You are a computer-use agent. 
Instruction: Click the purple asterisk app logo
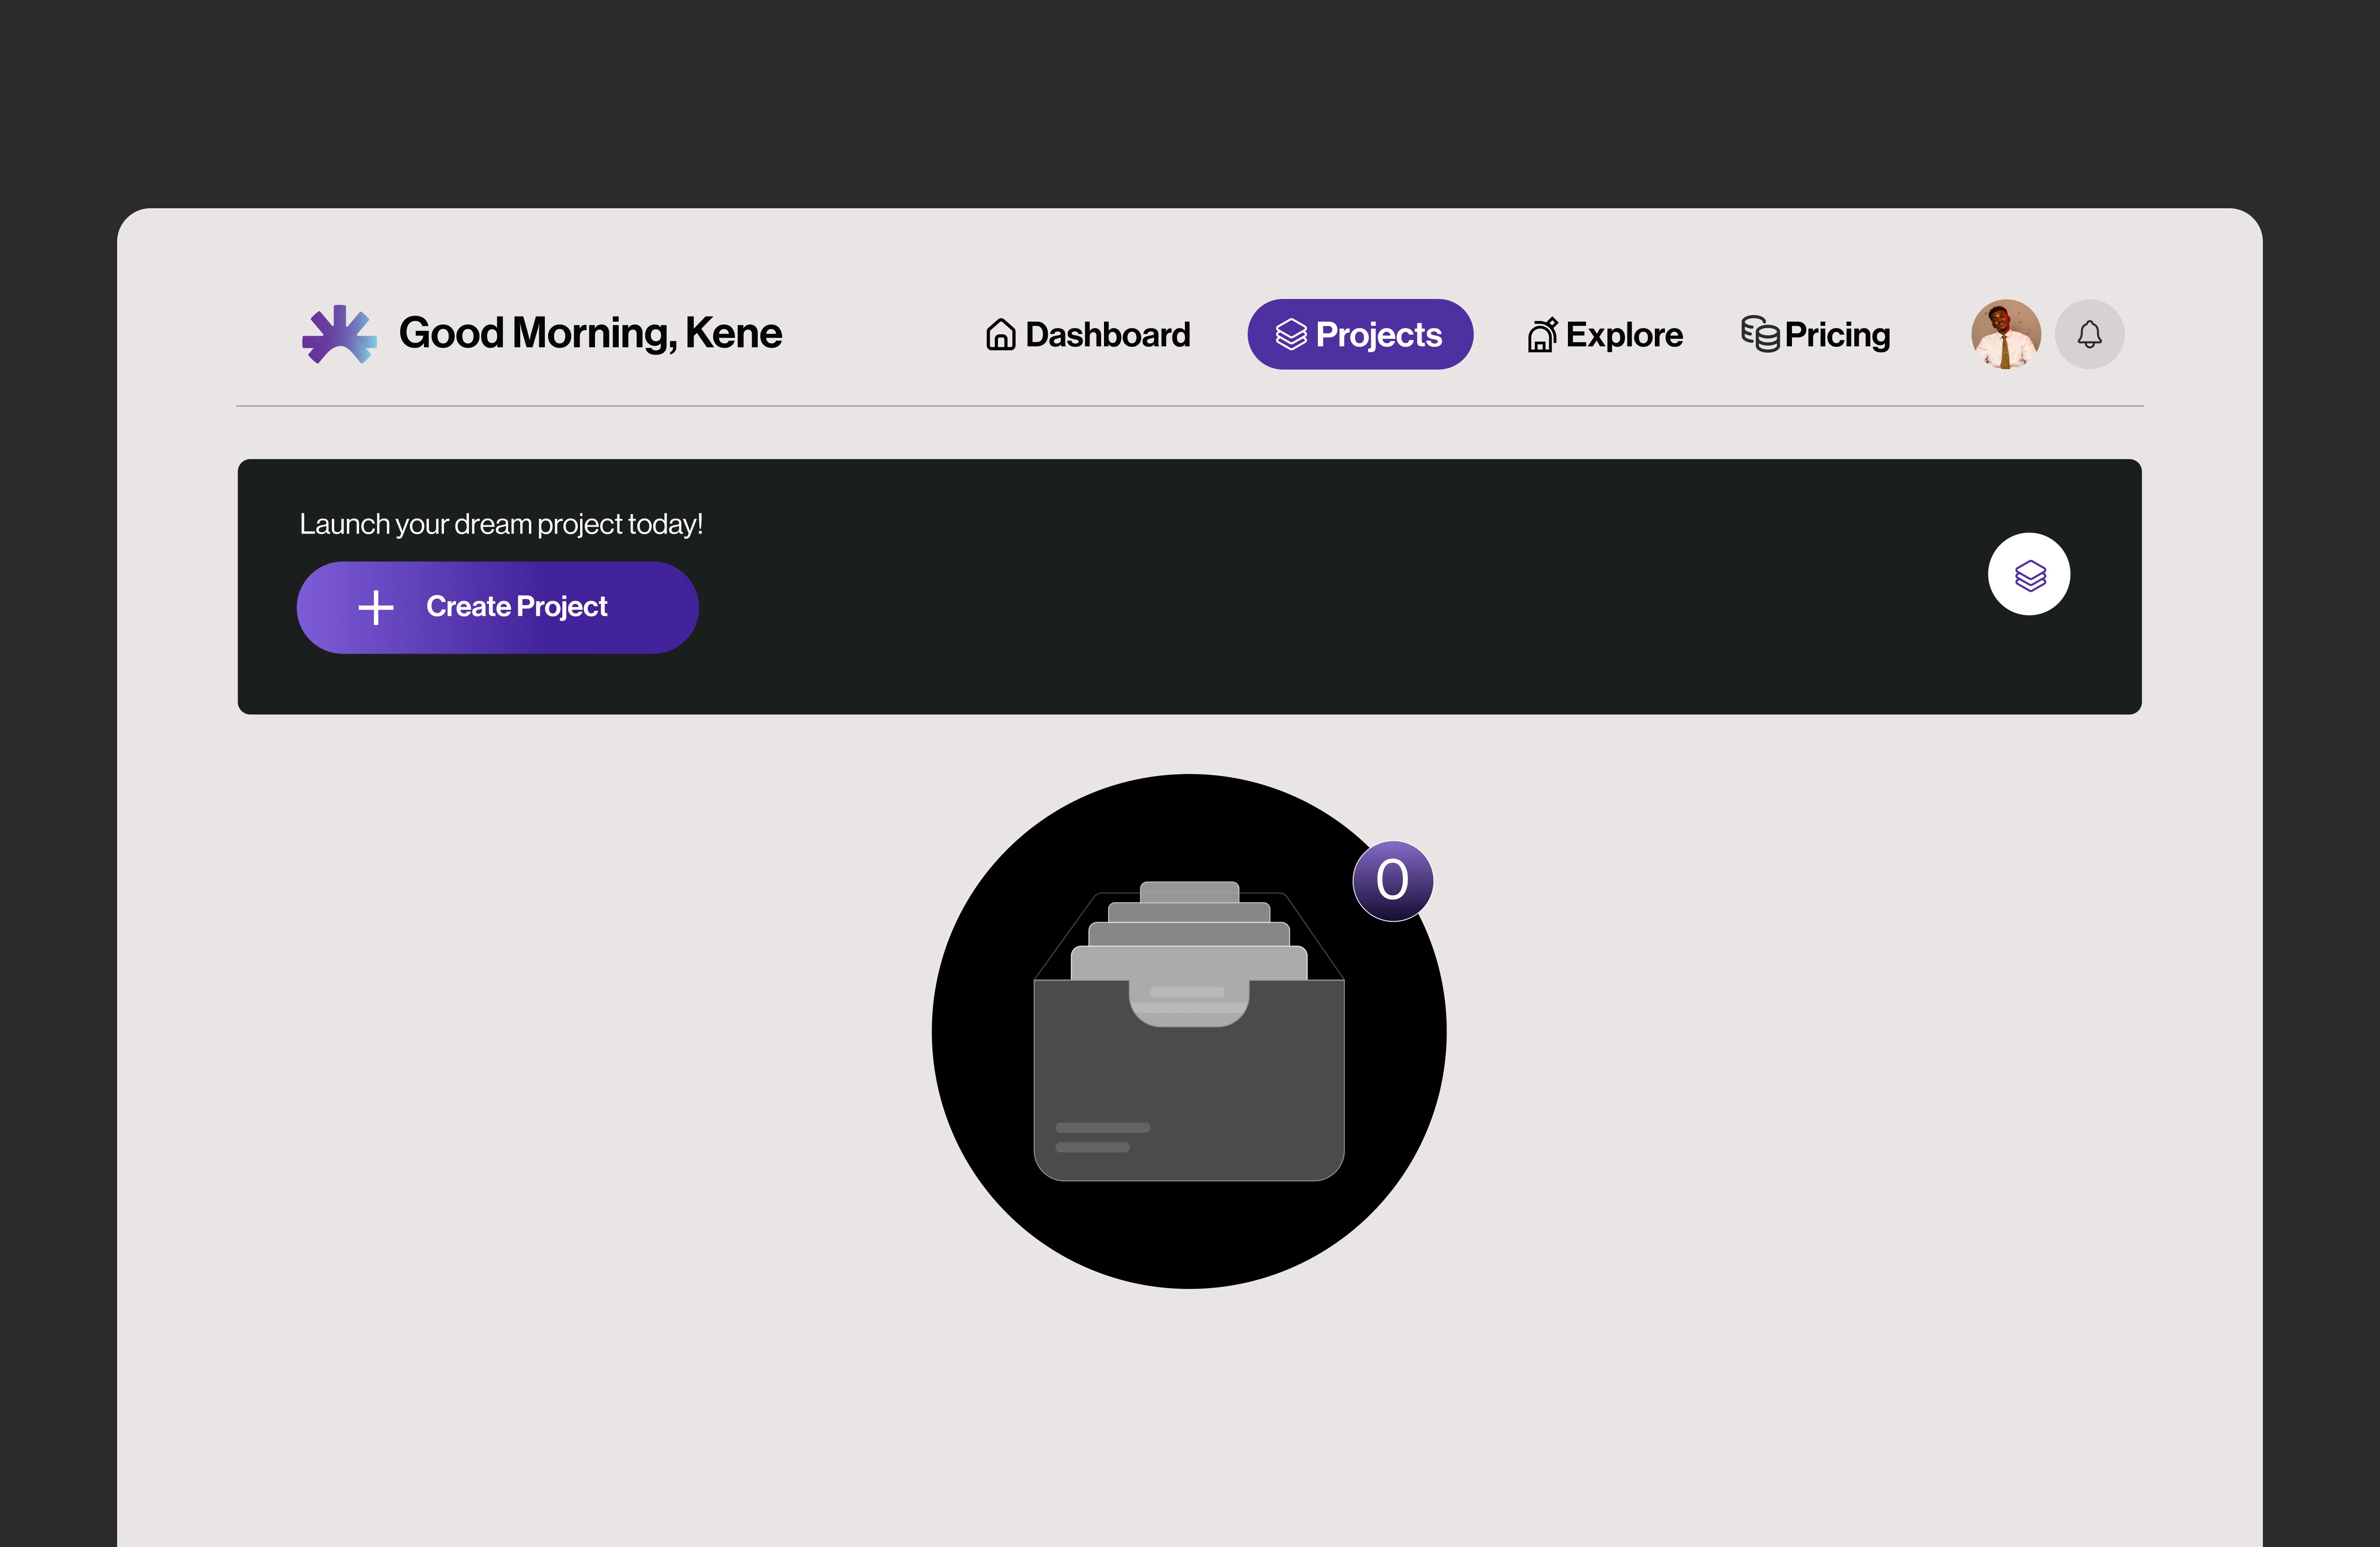pos(339,334)
